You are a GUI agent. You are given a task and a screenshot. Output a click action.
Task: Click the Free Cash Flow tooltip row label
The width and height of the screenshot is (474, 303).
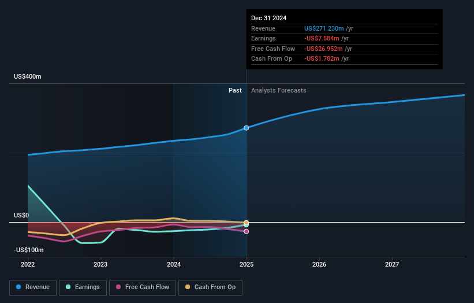(x=273, y=49)
